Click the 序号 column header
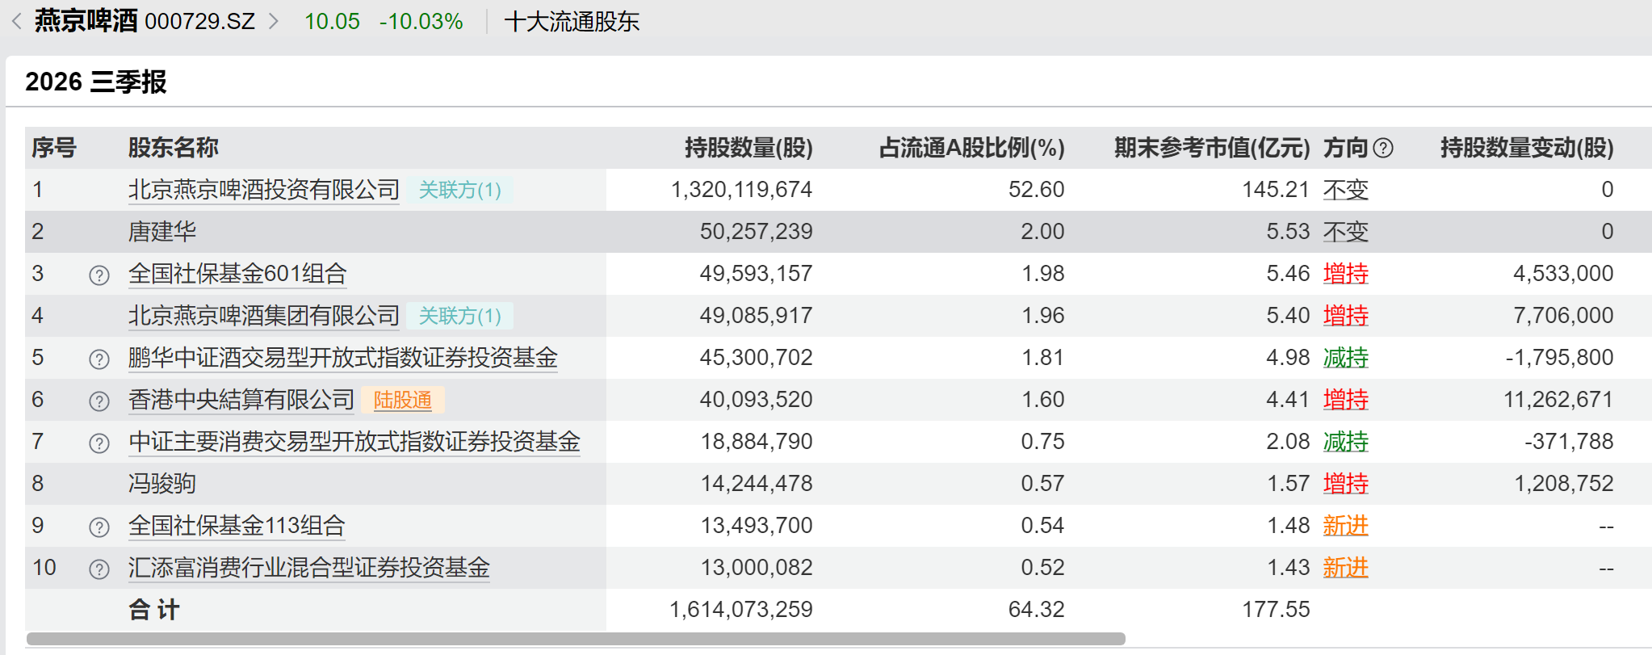 tap(54, 148)
